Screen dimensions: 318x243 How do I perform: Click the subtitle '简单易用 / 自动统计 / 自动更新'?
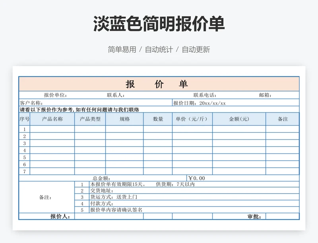tap(159, 50)
